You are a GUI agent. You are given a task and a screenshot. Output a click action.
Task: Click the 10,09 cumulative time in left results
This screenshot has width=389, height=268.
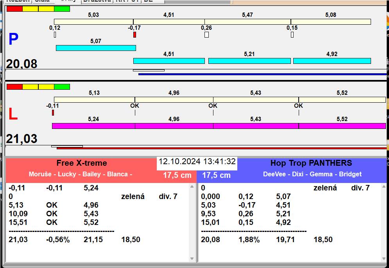[18, 214]
